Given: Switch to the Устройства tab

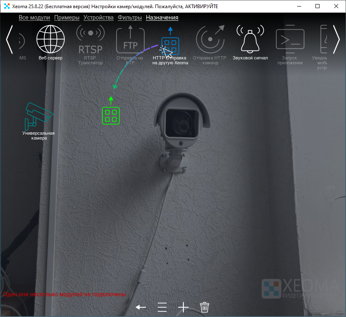Looking at the screenshot, I should point(98,17).
